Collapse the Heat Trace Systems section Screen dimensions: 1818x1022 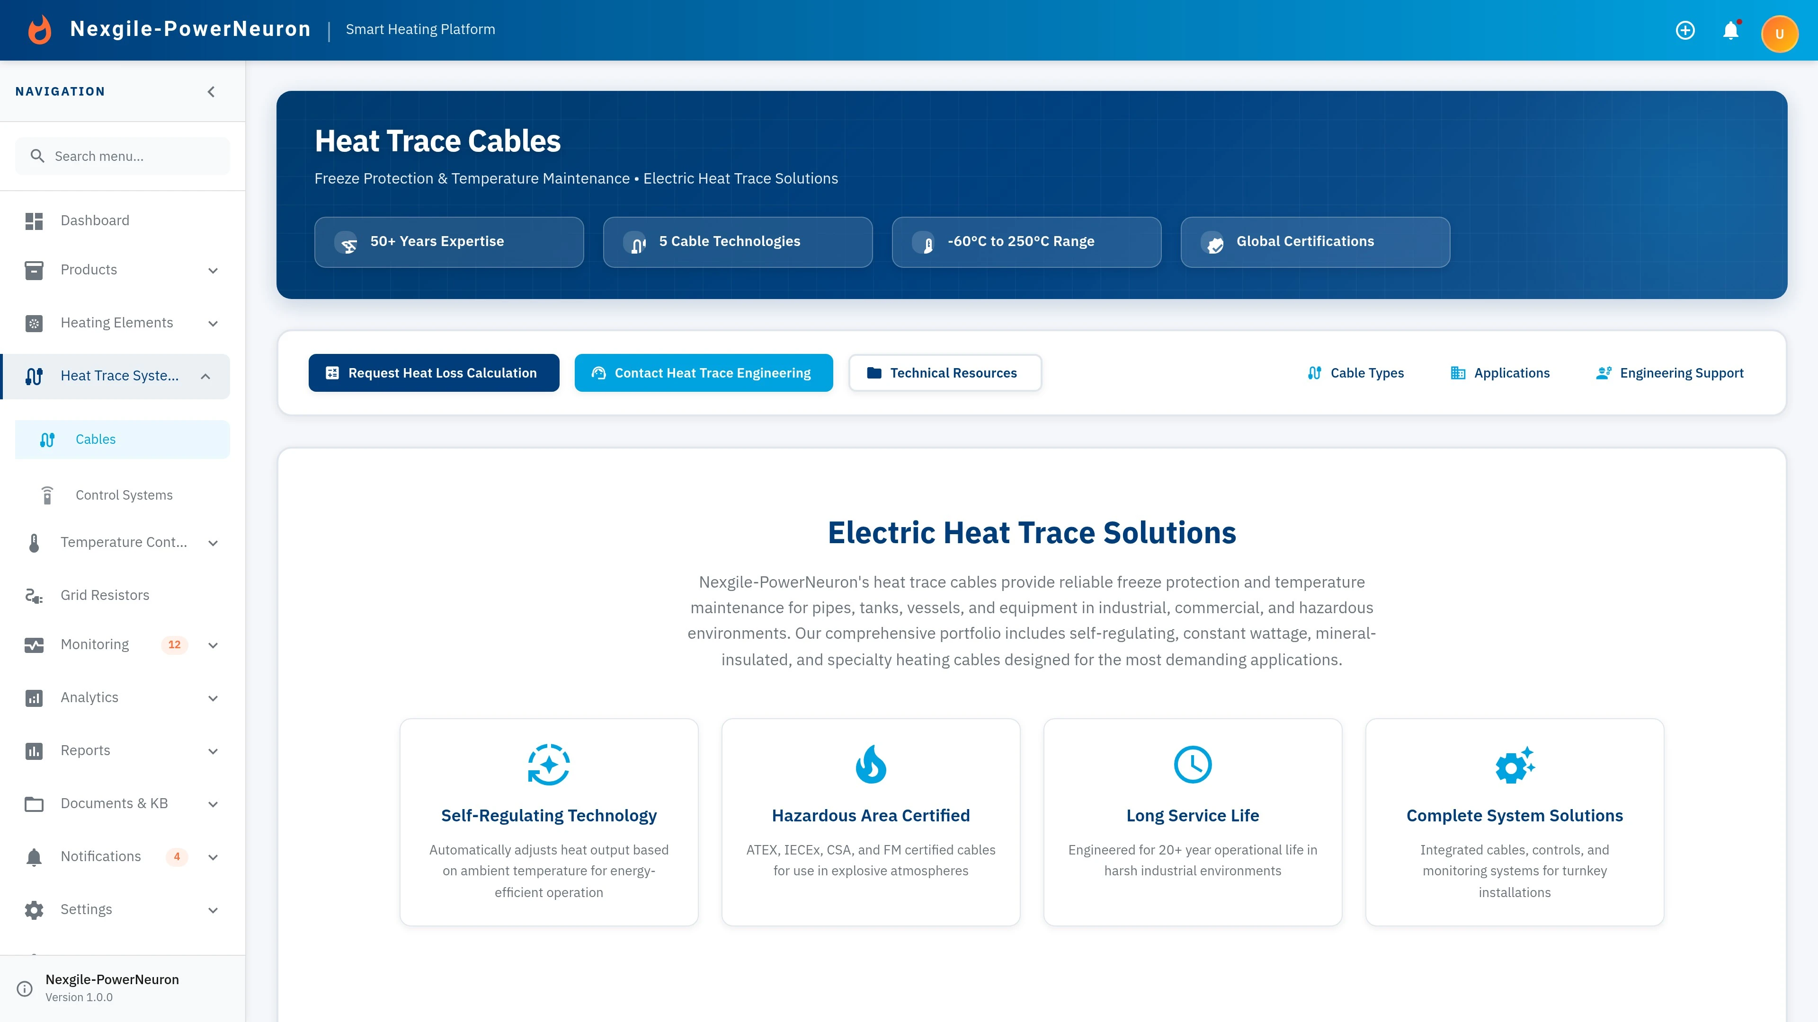coord(206,376)
